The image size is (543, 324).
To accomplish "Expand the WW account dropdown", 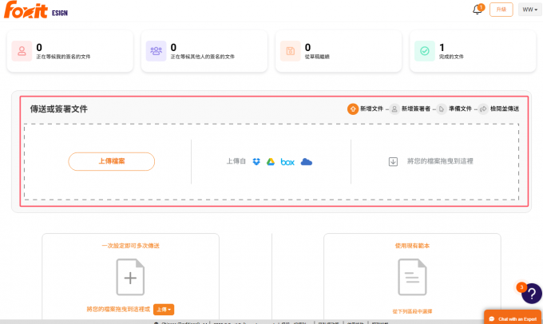I will click(529, 10).
